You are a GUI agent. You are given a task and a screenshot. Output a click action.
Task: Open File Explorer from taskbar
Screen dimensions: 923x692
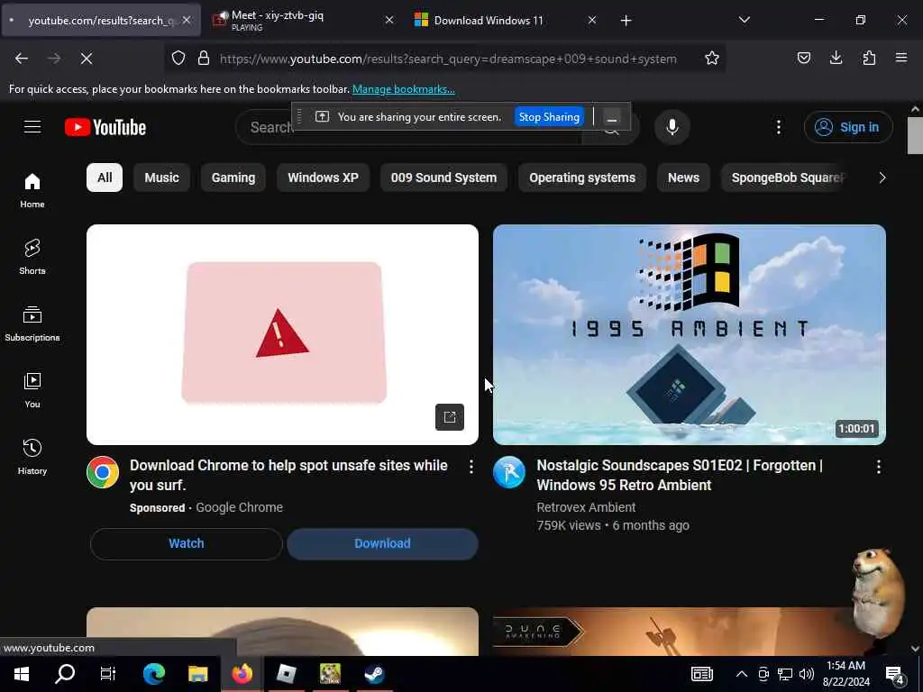pyautogui.click(x=197, y=674)
